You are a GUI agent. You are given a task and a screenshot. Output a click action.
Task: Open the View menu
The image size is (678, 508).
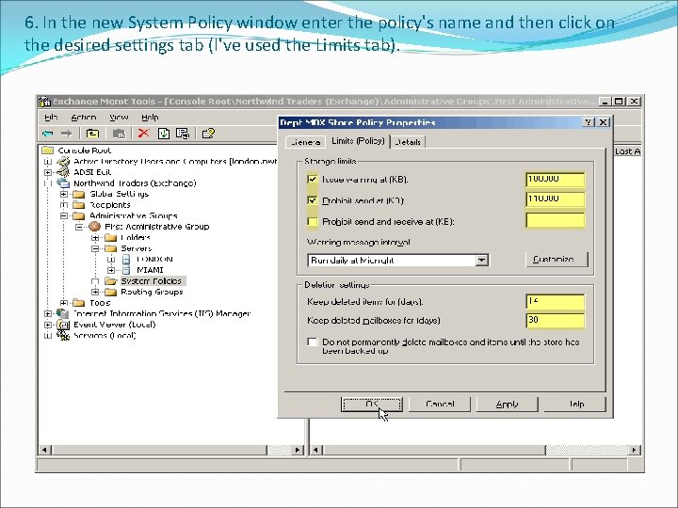(x=119, y=117)
